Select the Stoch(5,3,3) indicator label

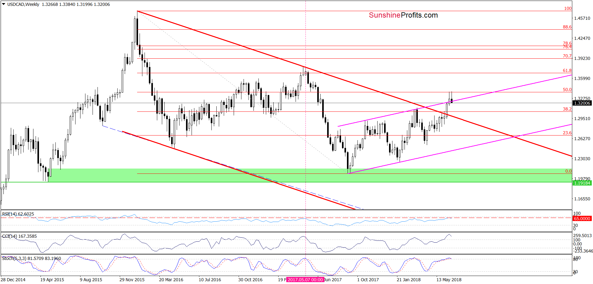pos(32,258)
